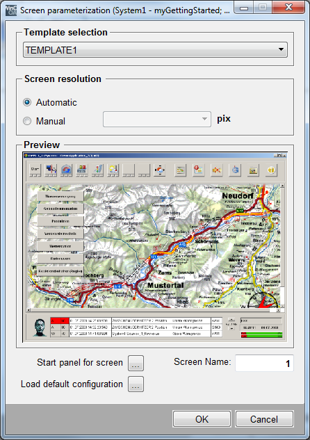Click the OK button
Image resolution: width=310 pixels, height=440 pixels.
[x=202, y=419]
